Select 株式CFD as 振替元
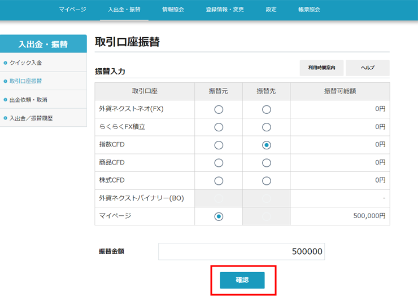418x306 pixels. tap(219, 181)
